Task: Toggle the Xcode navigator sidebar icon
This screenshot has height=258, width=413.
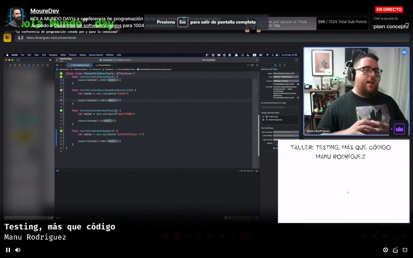Action: (18, 60)
